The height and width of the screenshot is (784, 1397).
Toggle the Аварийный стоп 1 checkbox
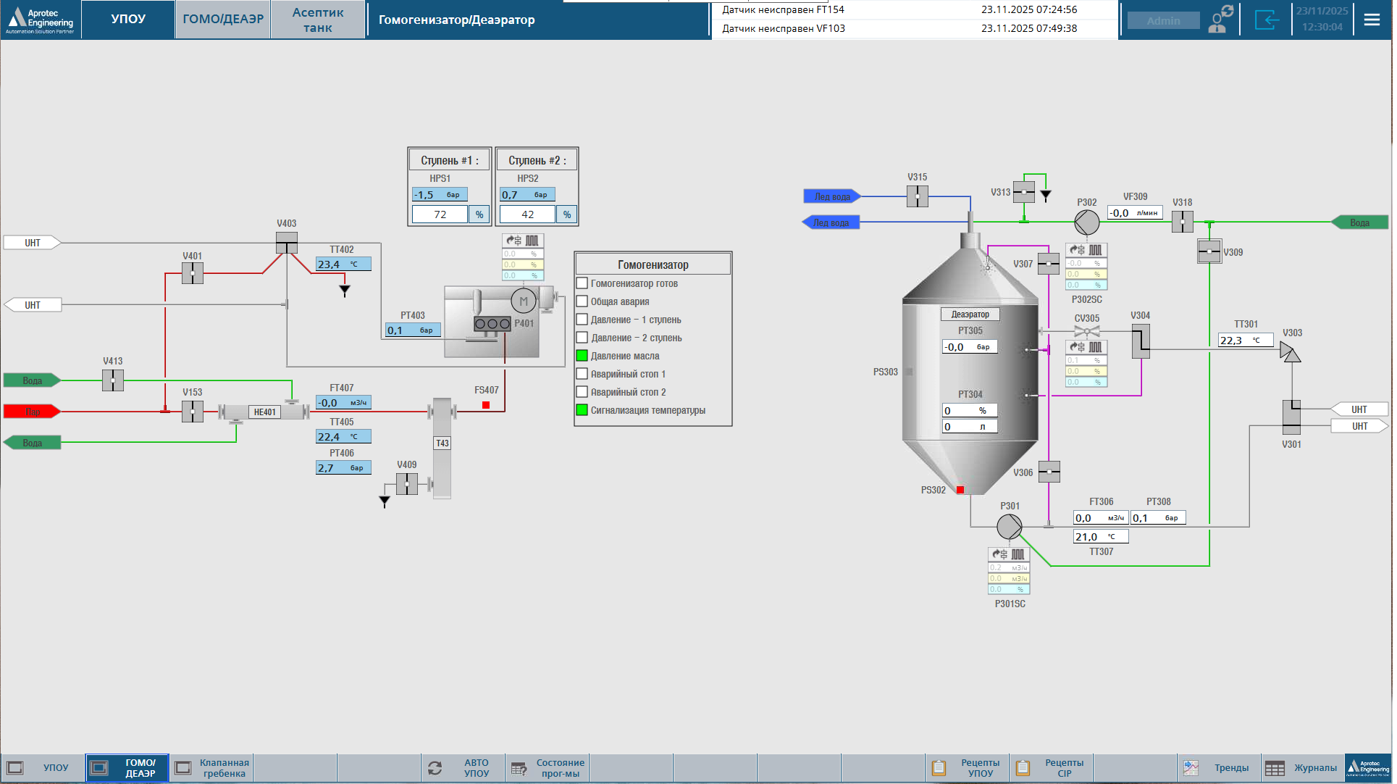pos(582,374)
